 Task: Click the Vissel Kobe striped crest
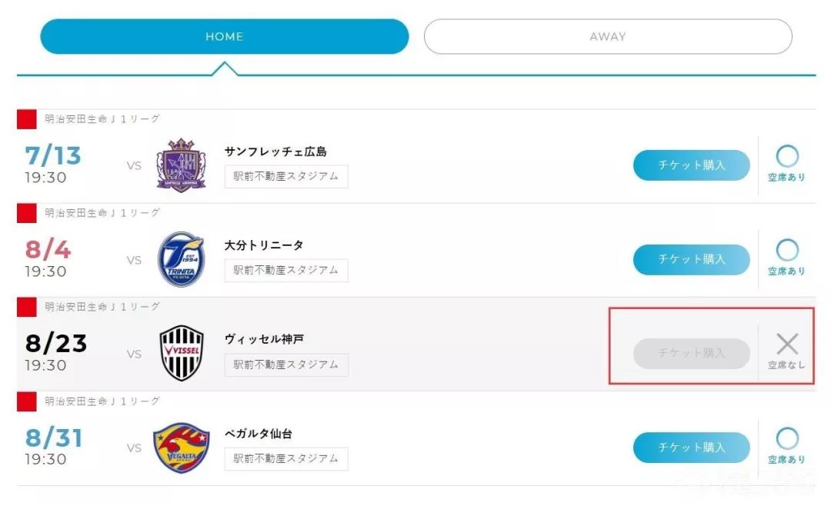tap(182, 353)
